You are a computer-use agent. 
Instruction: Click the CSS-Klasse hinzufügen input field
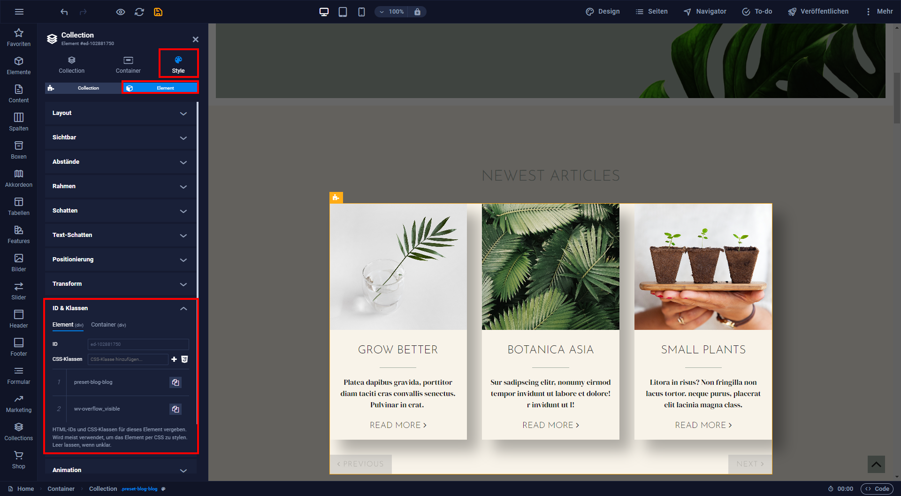pyautogui.click(x=128, y=359)
